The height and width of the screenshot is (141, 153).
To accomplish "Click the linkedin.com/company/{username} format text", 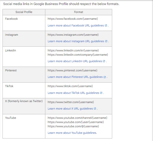I will [x=78, y=55].
